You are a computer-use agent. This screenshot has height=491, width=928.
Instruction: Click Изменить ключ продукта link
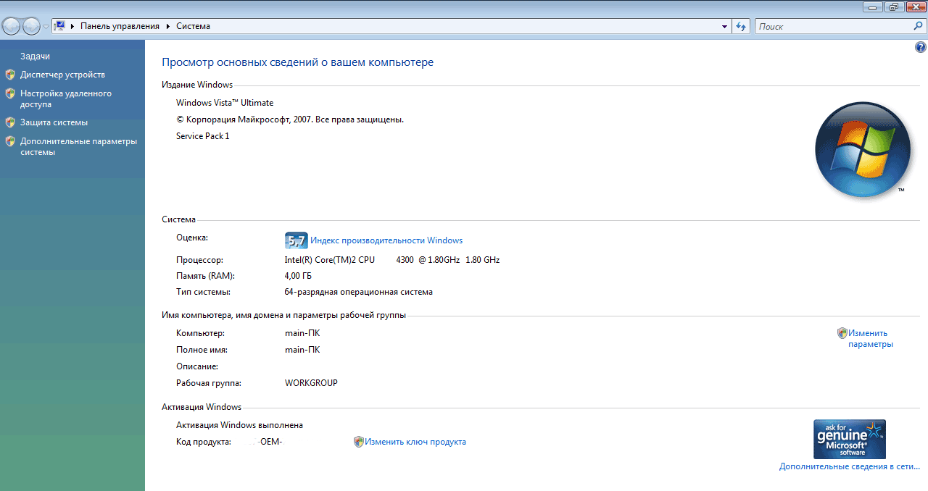[x=415, y=442]
